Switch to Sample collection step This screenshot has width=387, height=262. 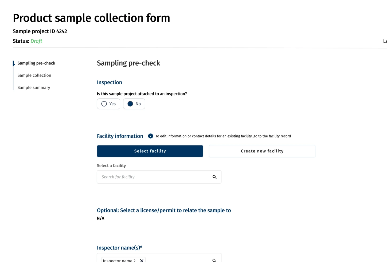[x=34, y=75]
